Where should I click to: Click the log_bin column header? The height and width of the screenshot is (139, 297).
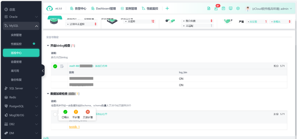pyautogui.click(x=183, y=72)
